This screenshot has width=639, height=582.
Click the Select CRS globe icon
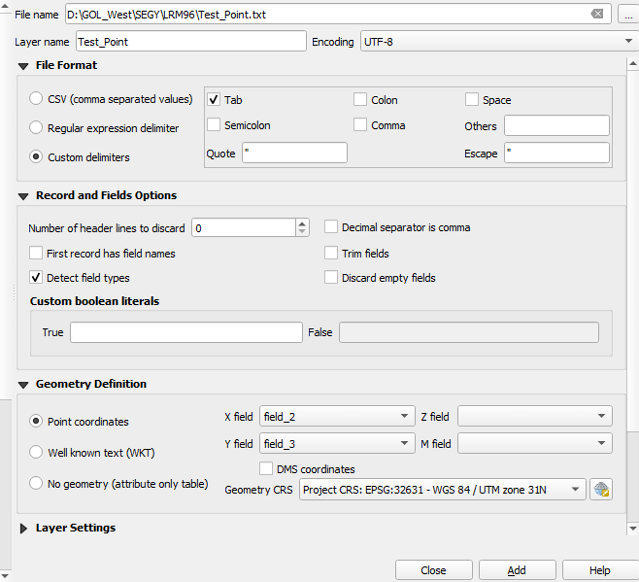click(601, 490)
